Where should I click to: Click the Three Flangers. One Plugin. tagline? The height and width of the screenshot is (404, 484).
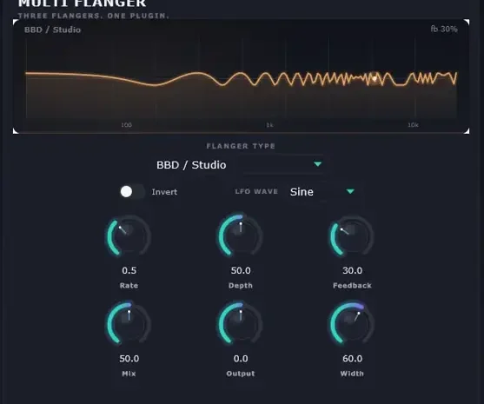94,16
